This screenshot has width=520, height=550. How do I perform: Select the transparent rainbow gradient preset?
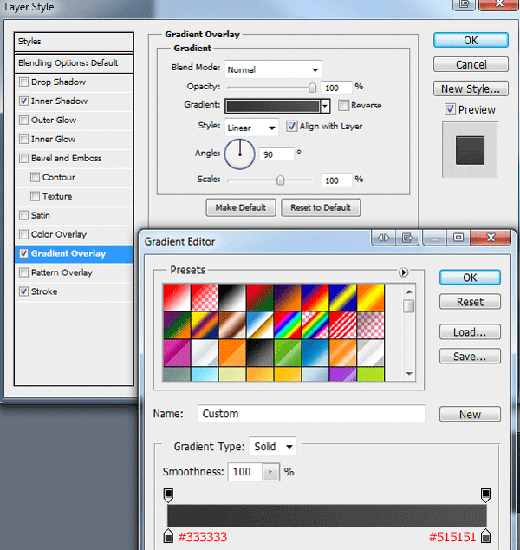pos(315,325)
